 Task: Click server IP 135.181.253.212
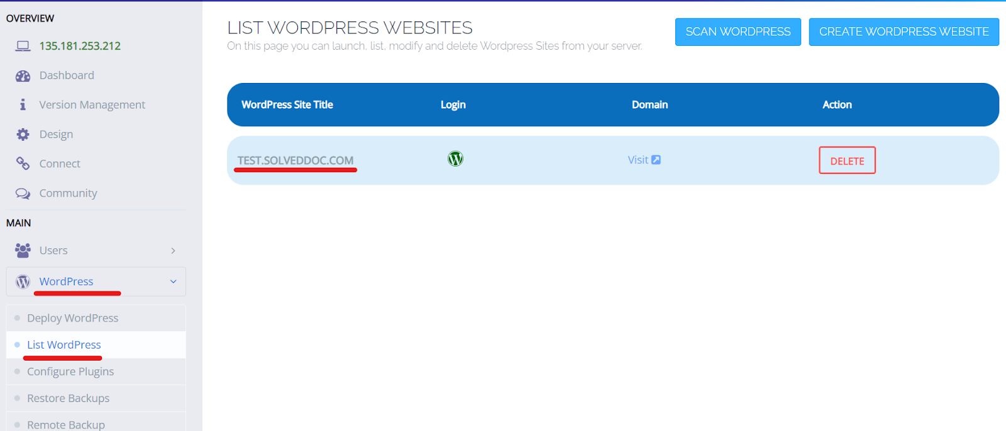[80, 46]
